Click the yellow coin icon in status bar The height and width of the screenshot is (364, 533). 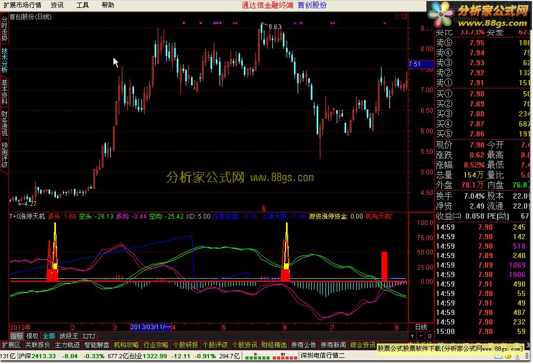(508, 356)
